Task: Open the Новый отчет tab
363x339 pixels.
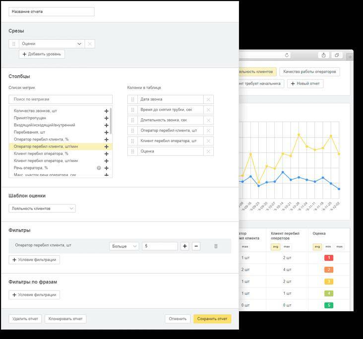Action: click(305, 84)
